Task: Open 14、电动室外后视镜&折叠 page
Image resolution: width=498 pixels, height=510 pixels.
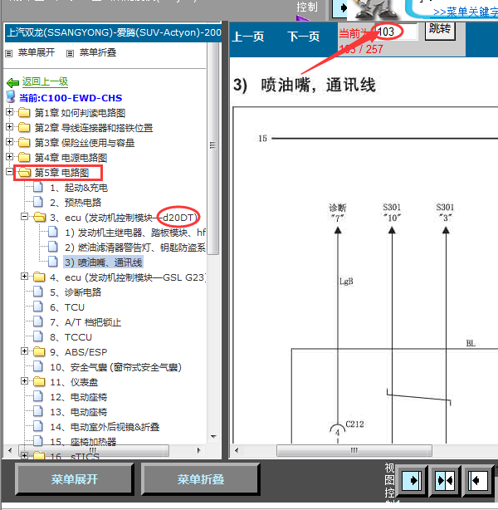Action: (x=105, y=427)
